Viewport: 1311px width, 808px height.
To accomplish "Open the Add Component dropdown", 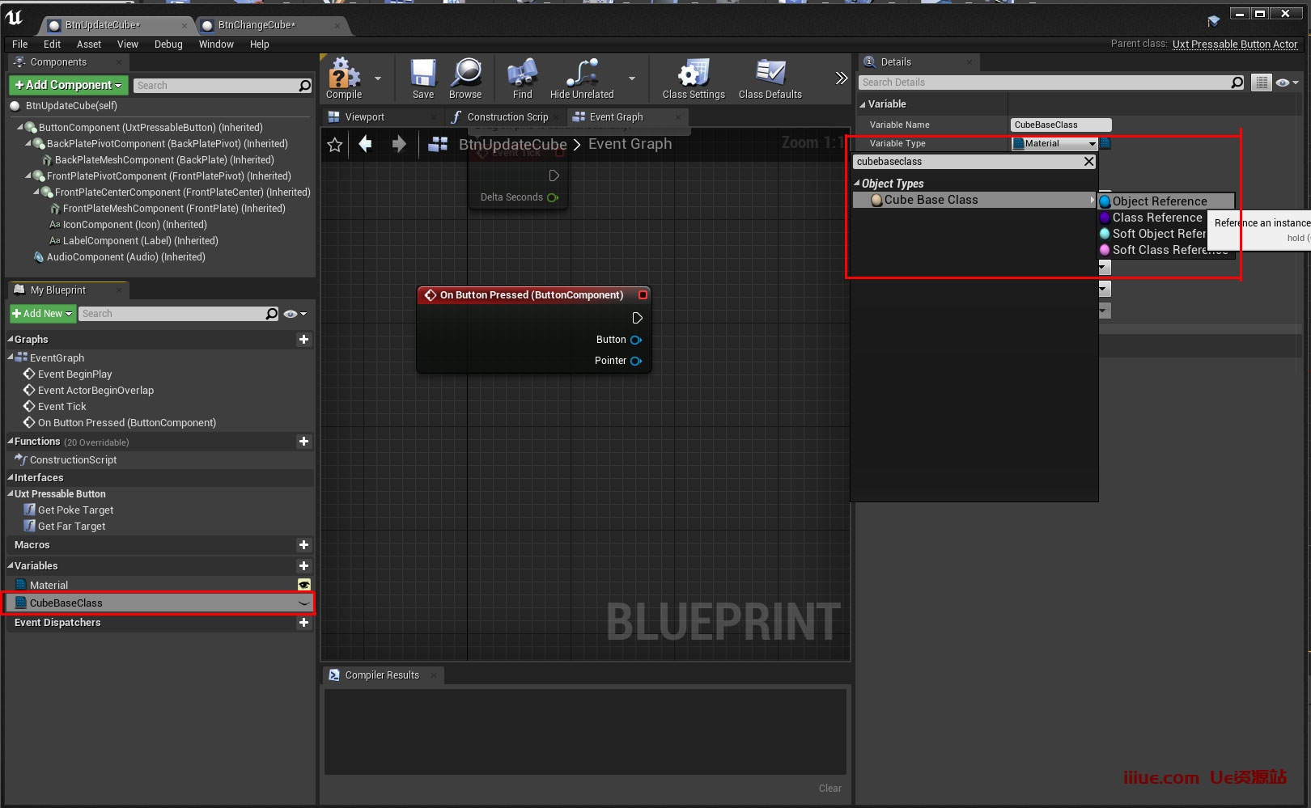I will [69, 85].
